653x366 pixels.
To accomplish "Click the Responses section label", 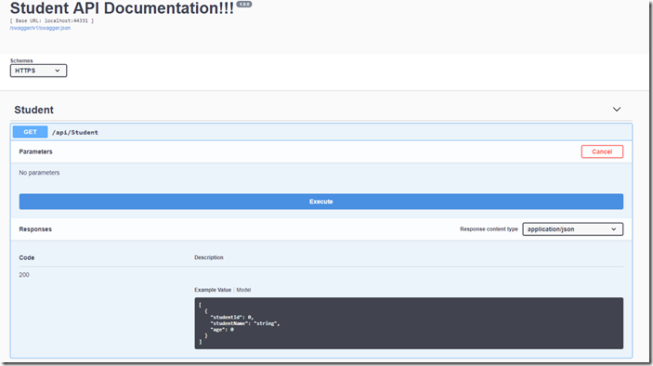I will pos(35,229).
